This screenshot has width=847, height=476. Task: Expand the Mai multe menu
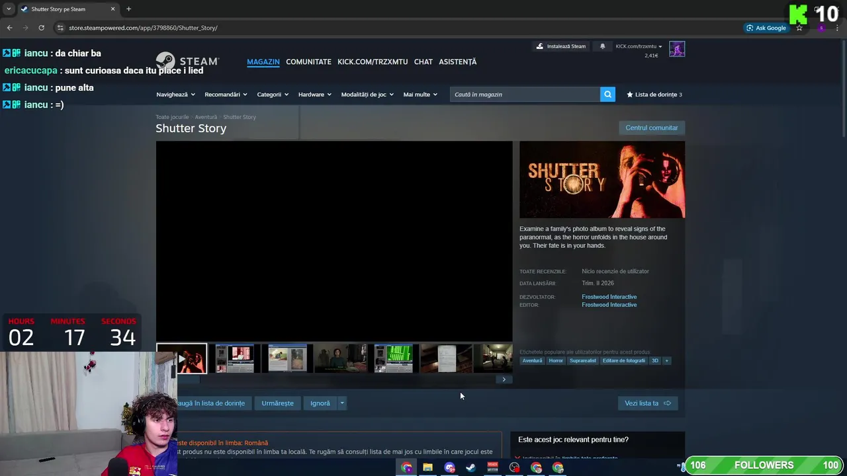(420, 95)
